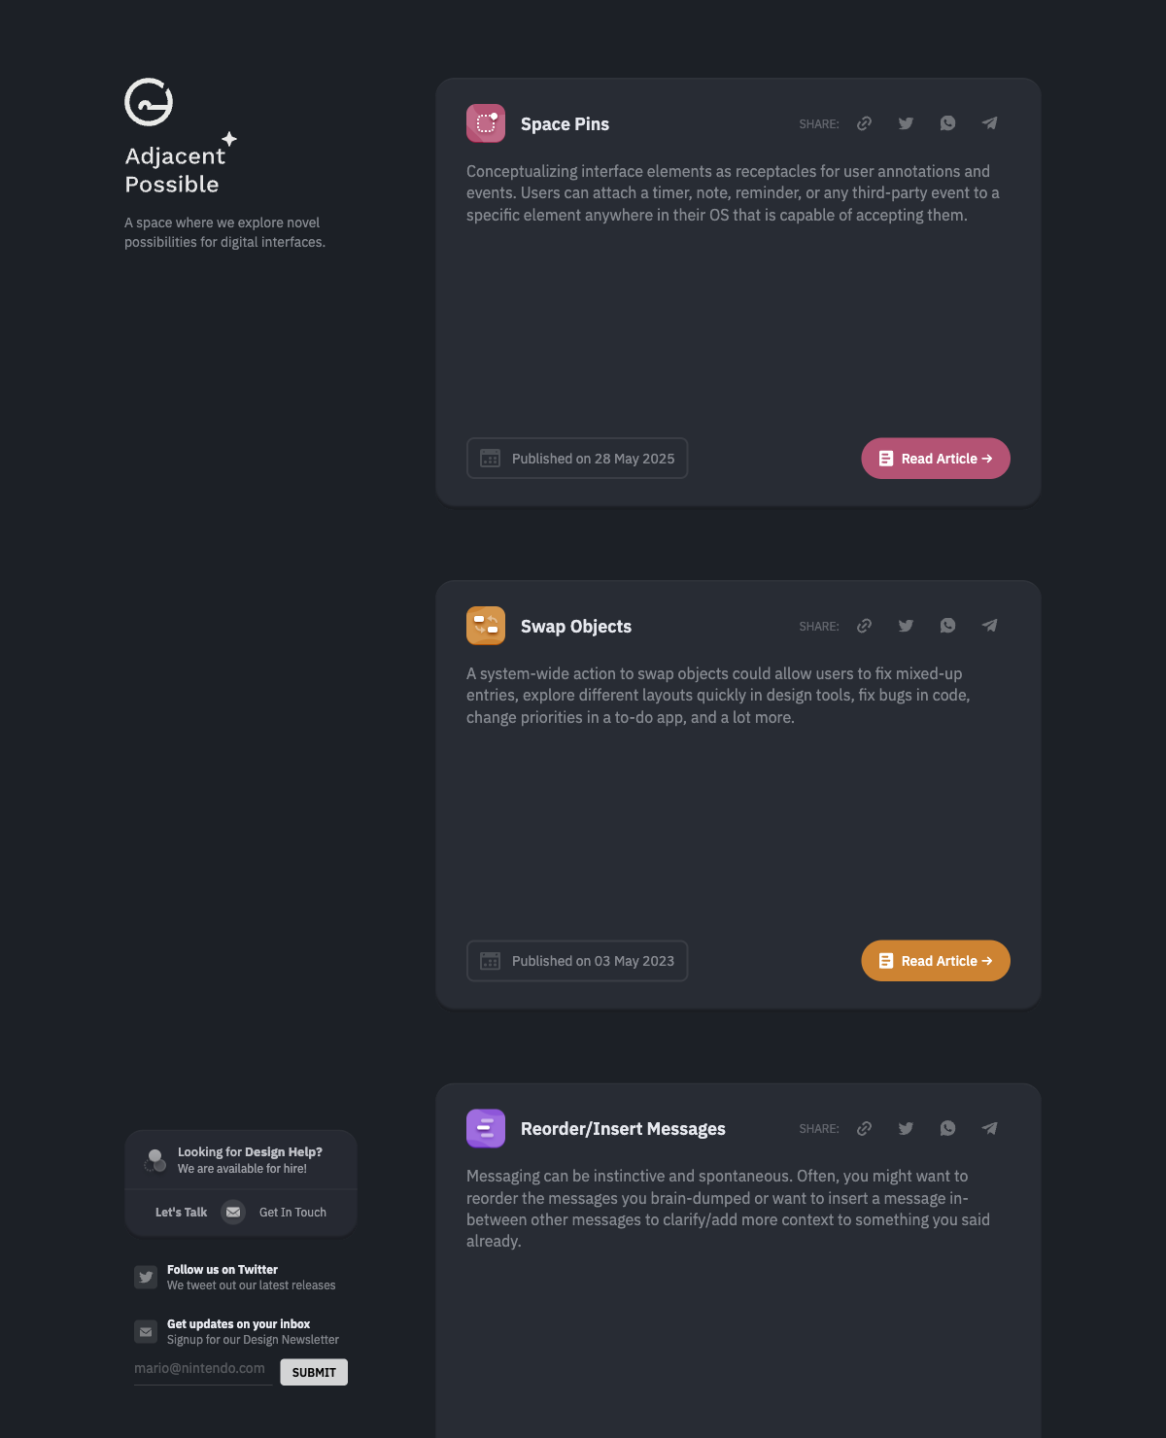Copy link for Reorder/Insert Messages article

click(864, 1128)
